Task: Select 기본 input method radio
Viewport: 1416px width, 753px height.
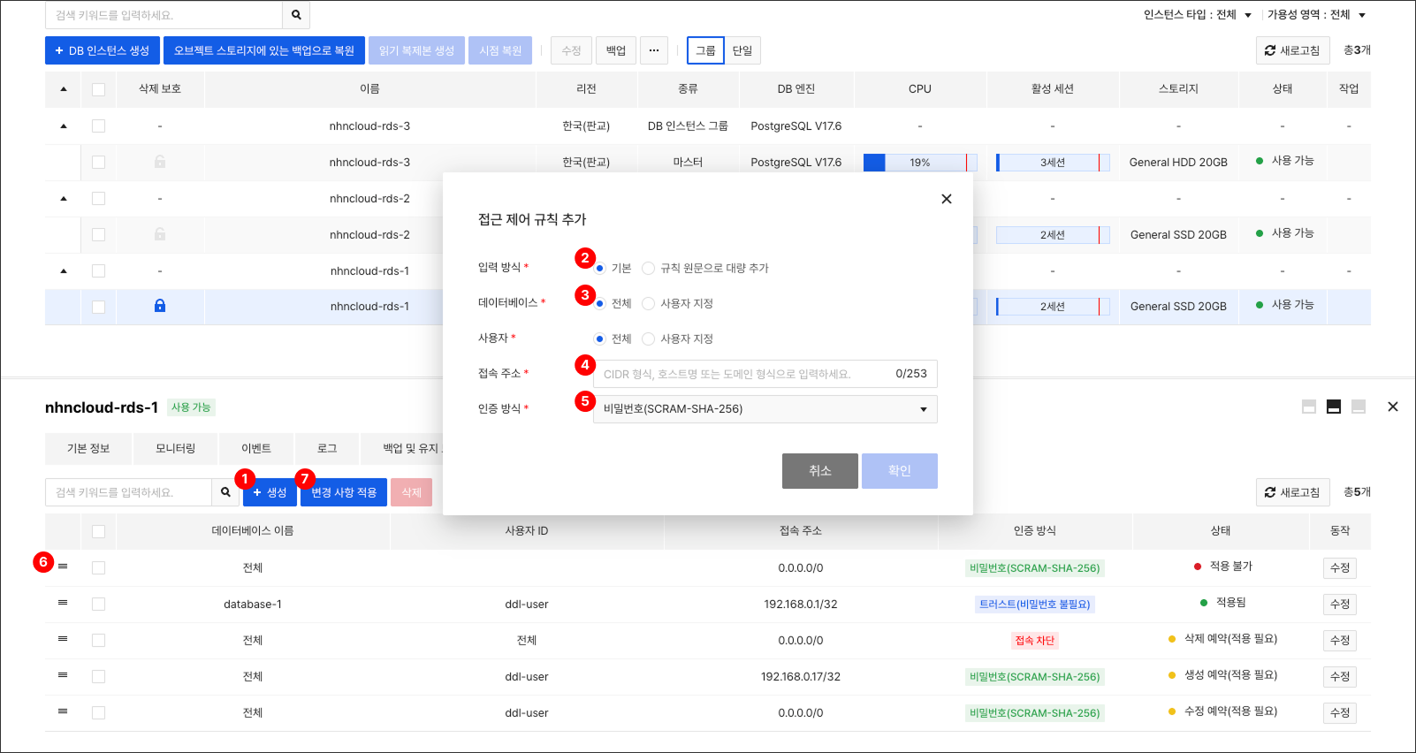Action: pos(600,268)
